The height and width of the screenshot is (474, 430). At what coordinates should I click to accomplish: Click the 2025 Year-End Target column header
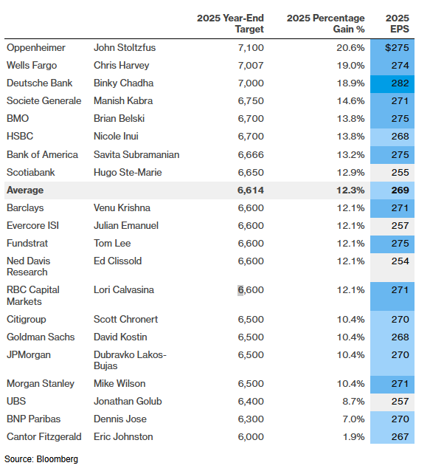[230, 24]
